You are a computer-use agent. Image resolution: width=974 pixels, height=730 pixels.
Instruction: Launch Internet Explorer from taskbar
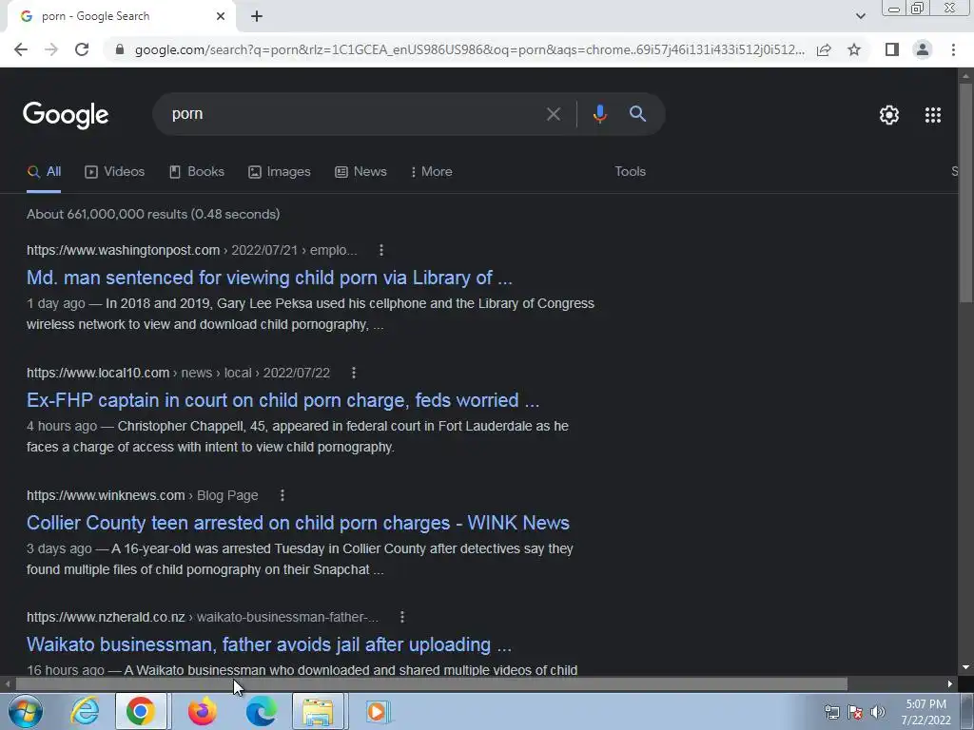pyautogui.click(x=85, y=711)
